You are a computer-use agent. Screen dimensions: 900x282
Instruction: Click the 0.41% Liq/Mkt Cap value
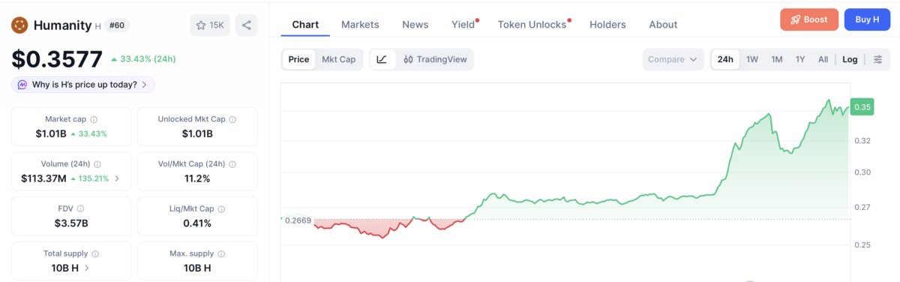[x=197, y=223]
